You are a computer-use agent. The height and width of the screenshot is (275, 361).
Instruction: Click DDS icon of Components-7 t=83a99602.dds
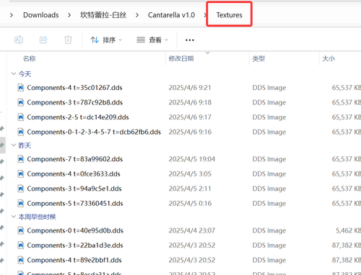(21, 159)
